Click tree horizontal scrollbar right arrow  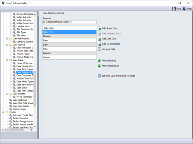(32, 130)
